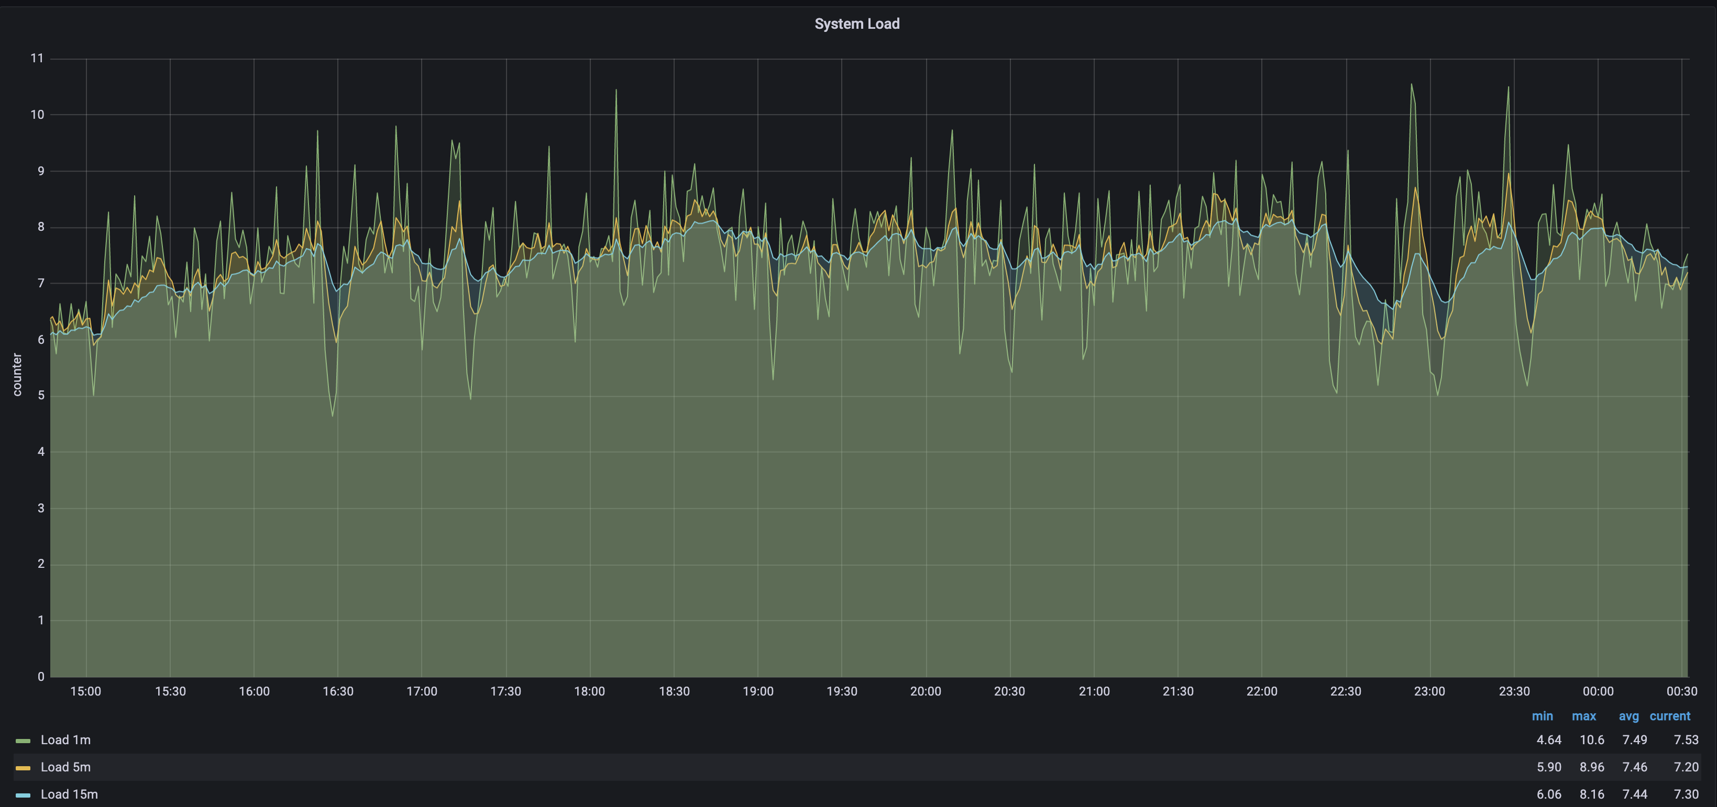Open the System Load panel title menu
This screenshot has height=807, width=1717.
coord(857,24)
